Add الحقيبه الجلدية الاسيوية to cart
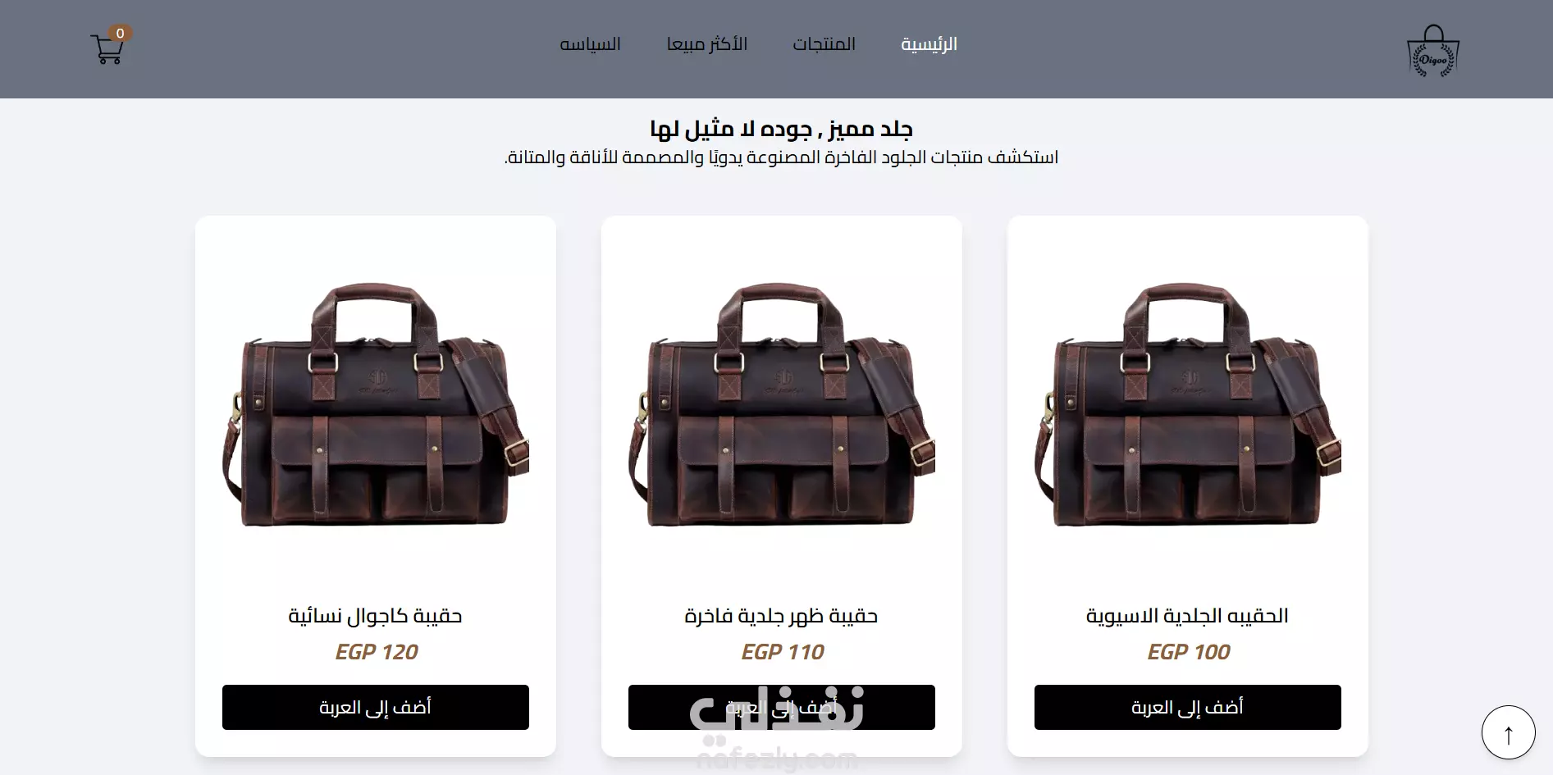The image size is (1553, 775). pyautogui.click(x=1187, y=707)
